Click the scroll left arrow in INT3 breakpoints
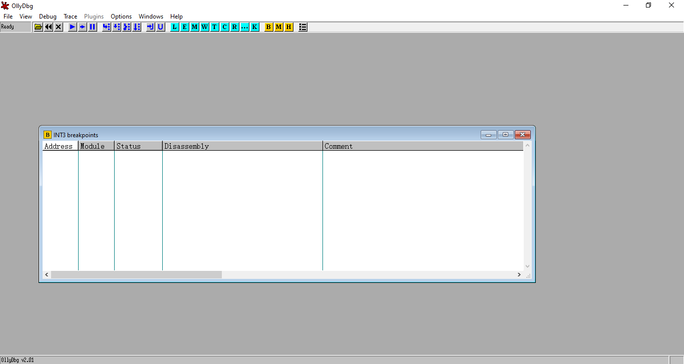The width and height of the screenshot is (684, 364). pyautogui.click(x=47, y=275)
